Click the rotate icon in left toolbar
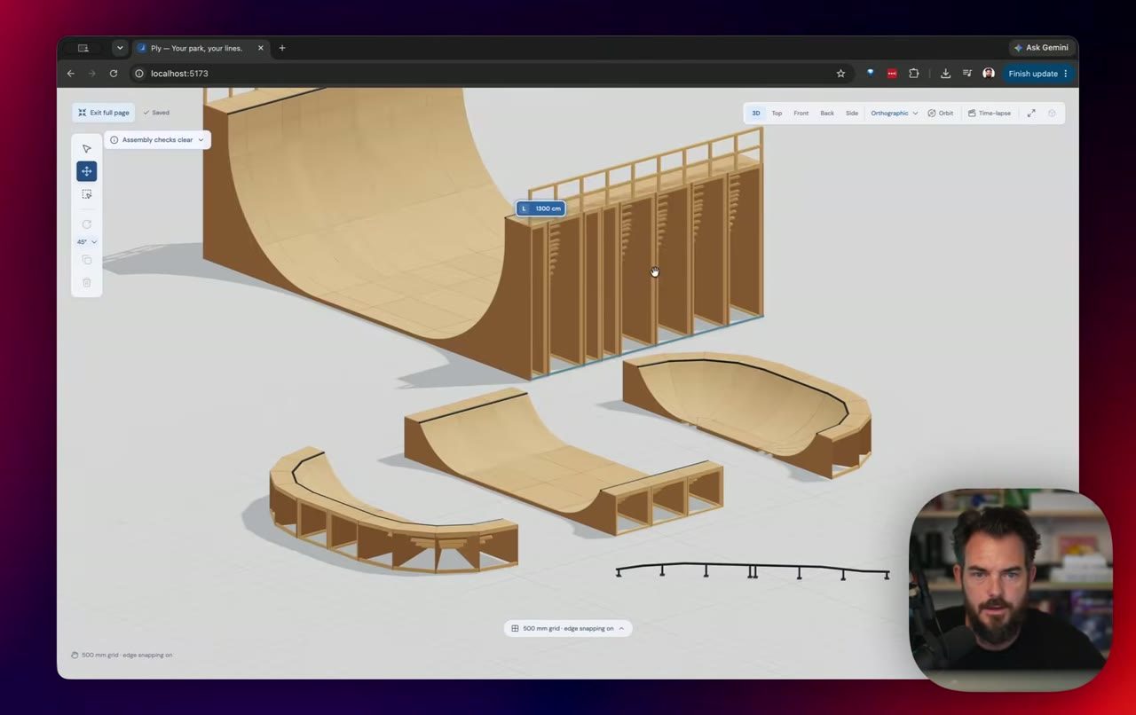 tap(86, 224)
